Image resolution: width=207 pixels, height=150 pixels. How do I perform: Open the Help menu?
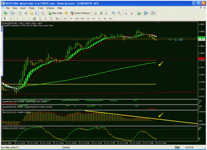pyautogui.click(x=60, y=8)
